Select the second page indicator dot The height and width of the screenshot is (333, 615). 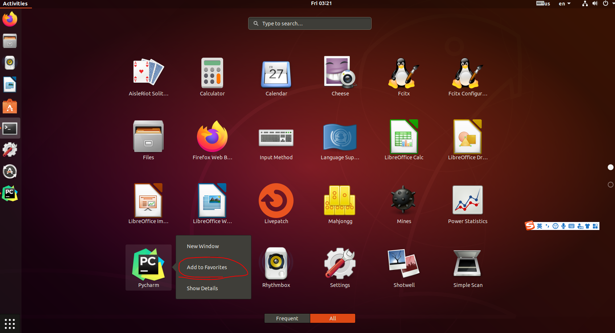(x=610, y=185)
